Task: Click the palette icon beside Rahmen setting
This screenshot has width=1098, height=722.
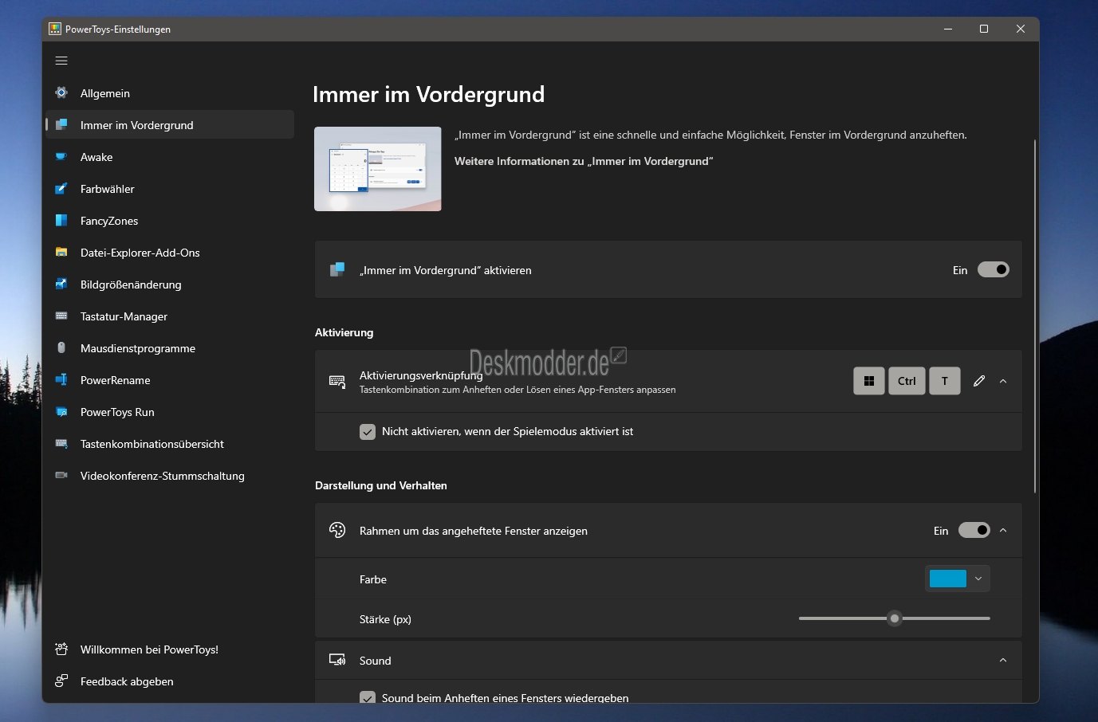Action: tap(337, 530)
